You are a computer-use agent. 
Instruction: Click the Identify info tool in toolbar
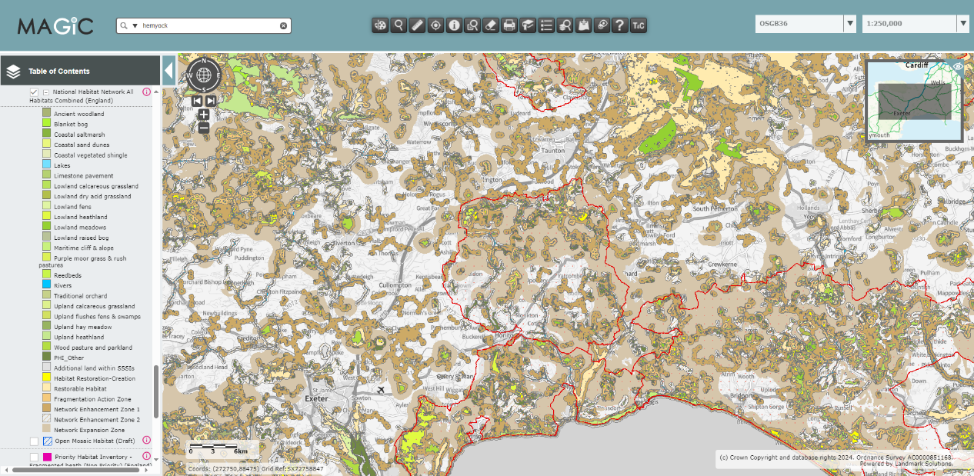point(454,25)
